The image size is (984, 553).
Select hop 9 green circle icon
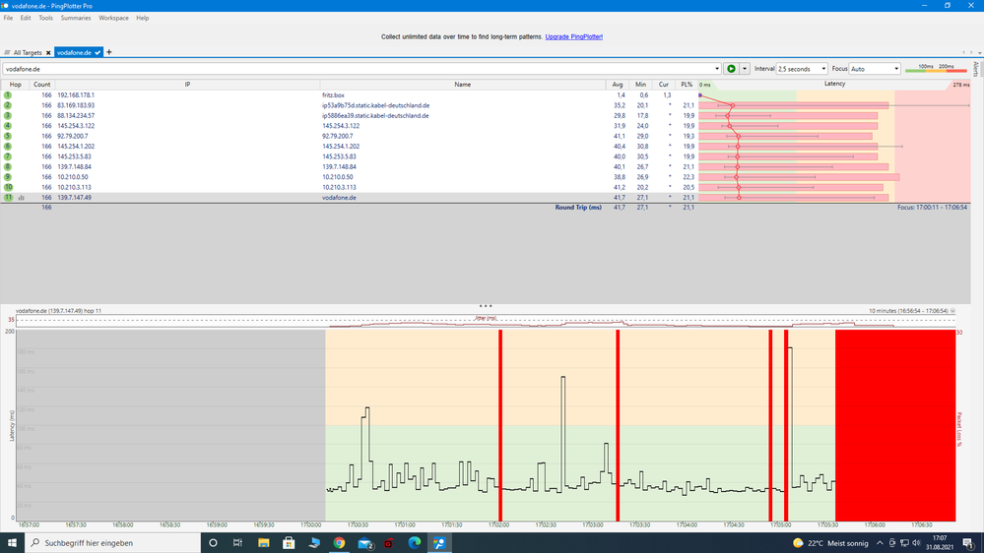pos(8,177)
